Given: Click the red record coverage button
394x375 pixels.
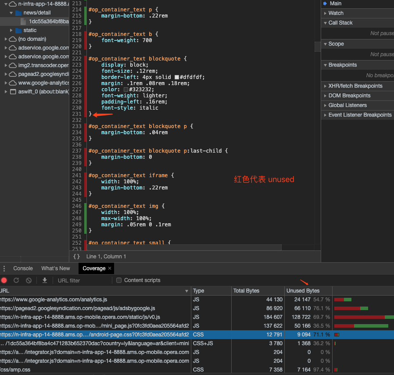Looking at the screenshot, I should click(4, 280).
